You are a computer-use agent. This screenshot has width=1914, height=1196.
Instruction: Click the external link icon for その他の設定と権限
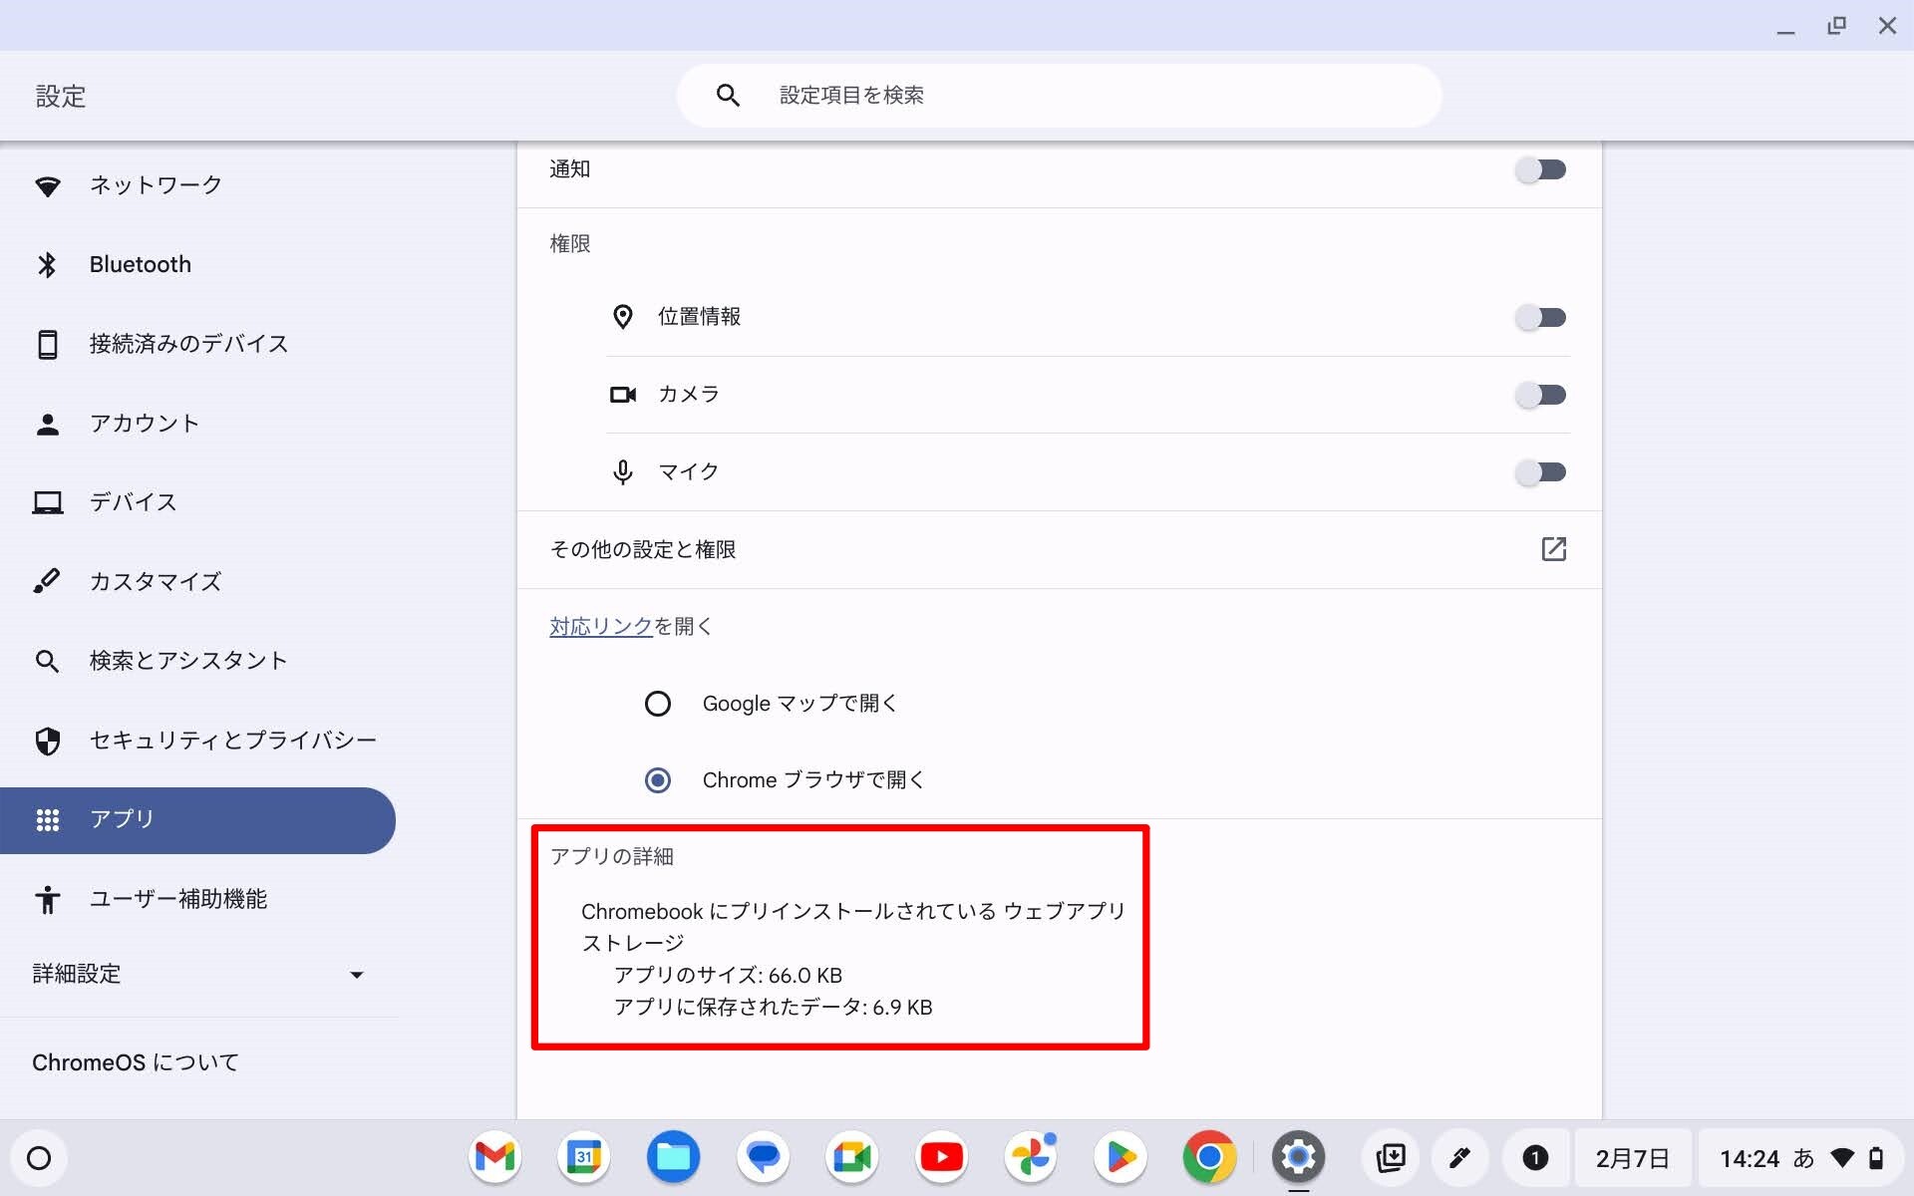coord(1553,549)
